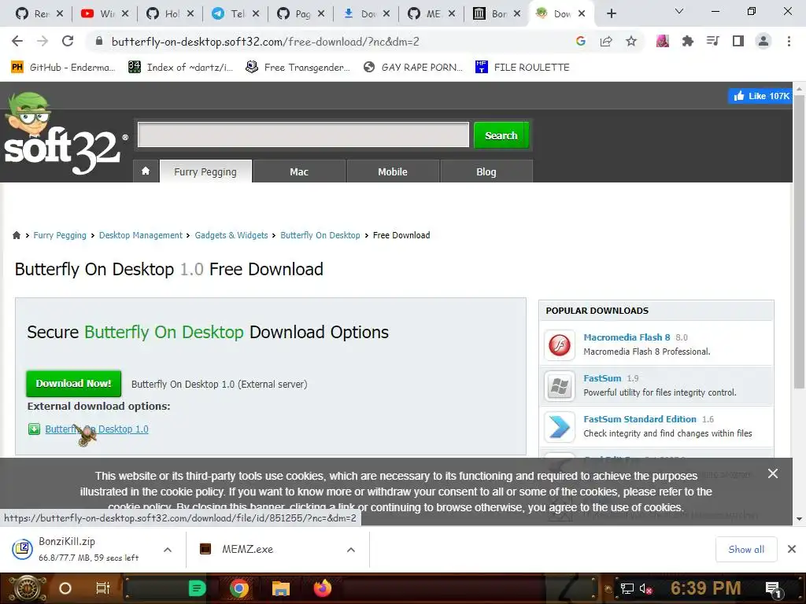Image resolution: width=806 pixels, height=604 pixels.
Task: Click the Desktop Management breadcrumb link
Action: click(x=140, y=235)
